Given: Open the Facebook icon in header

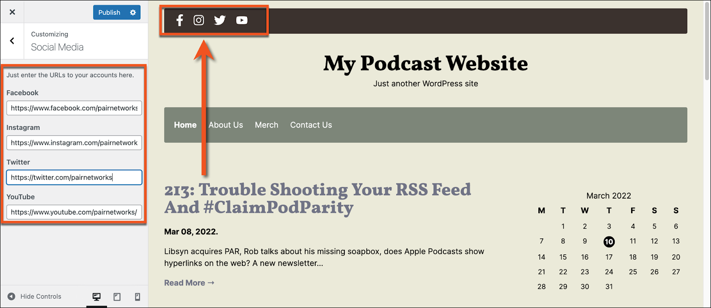Looking at the screenshot, I should click(180, 20).
